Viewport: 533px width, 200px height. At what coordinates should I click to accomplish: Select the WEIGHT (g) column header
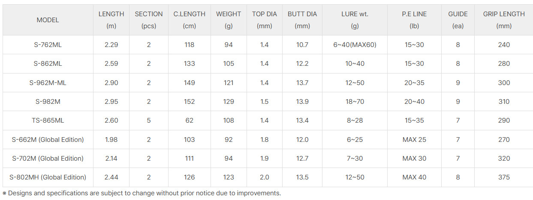[x=229, y=20]
